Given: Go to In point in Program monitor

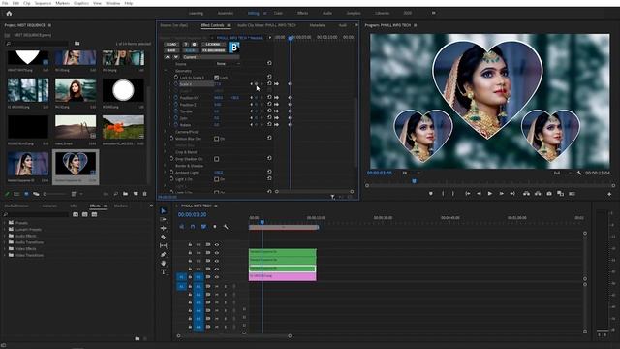Looking at the screenshot, I should [468, 194].
